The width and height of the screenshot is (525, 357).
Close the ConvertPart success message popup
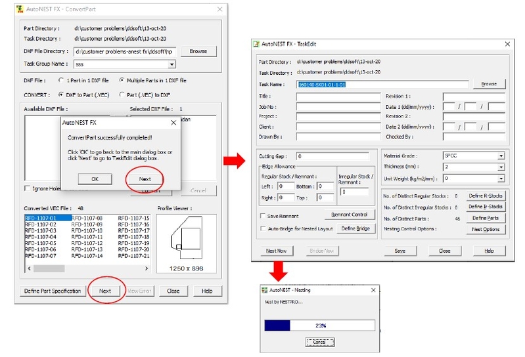coord(173,122)
